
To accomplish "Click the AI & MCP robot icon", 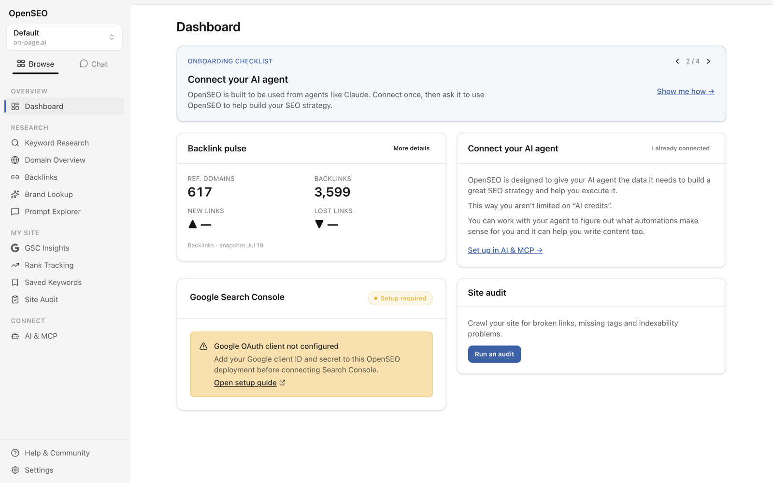I will click(x=15, y=336).
